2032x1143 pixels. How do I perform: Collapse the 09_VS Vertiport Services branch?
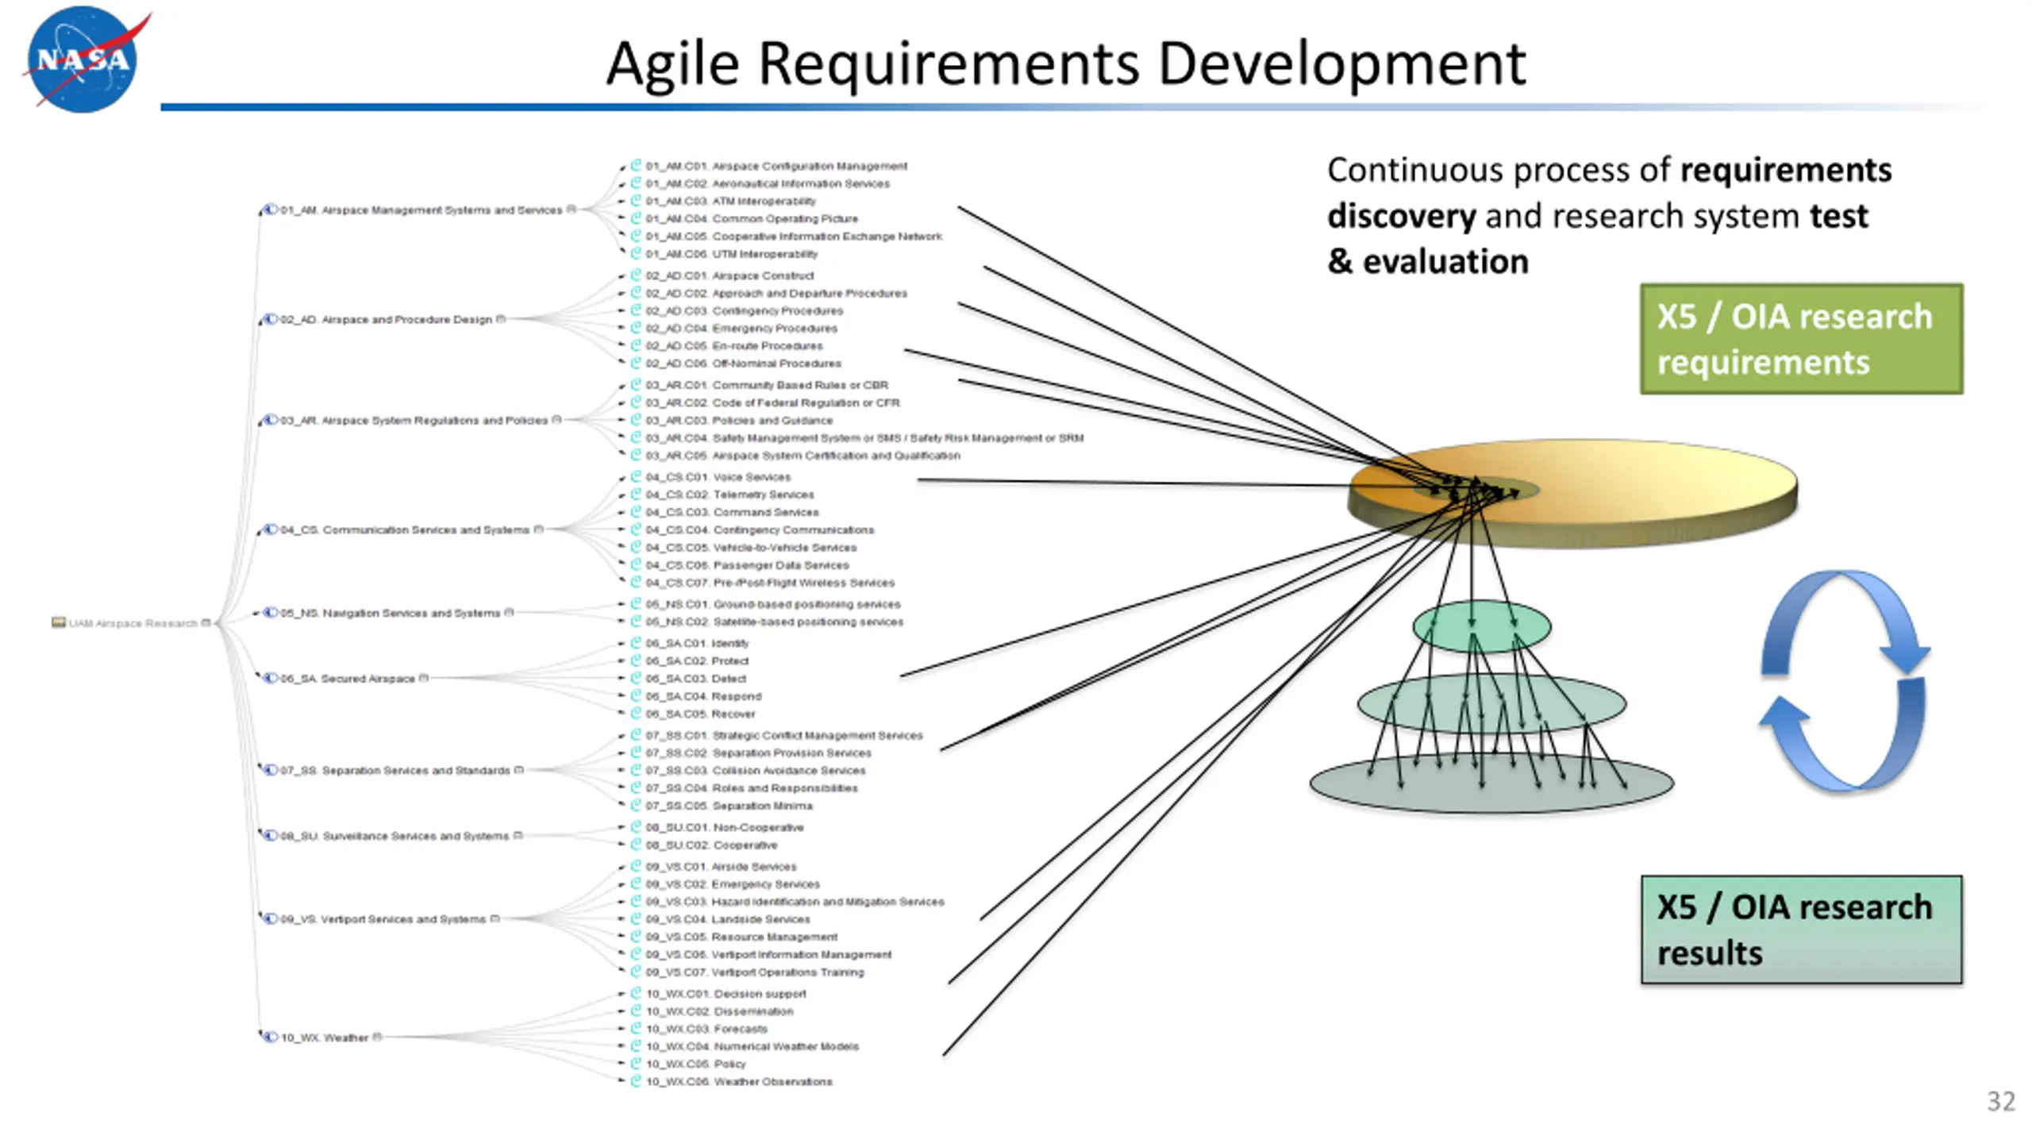(x=495, y=918)
